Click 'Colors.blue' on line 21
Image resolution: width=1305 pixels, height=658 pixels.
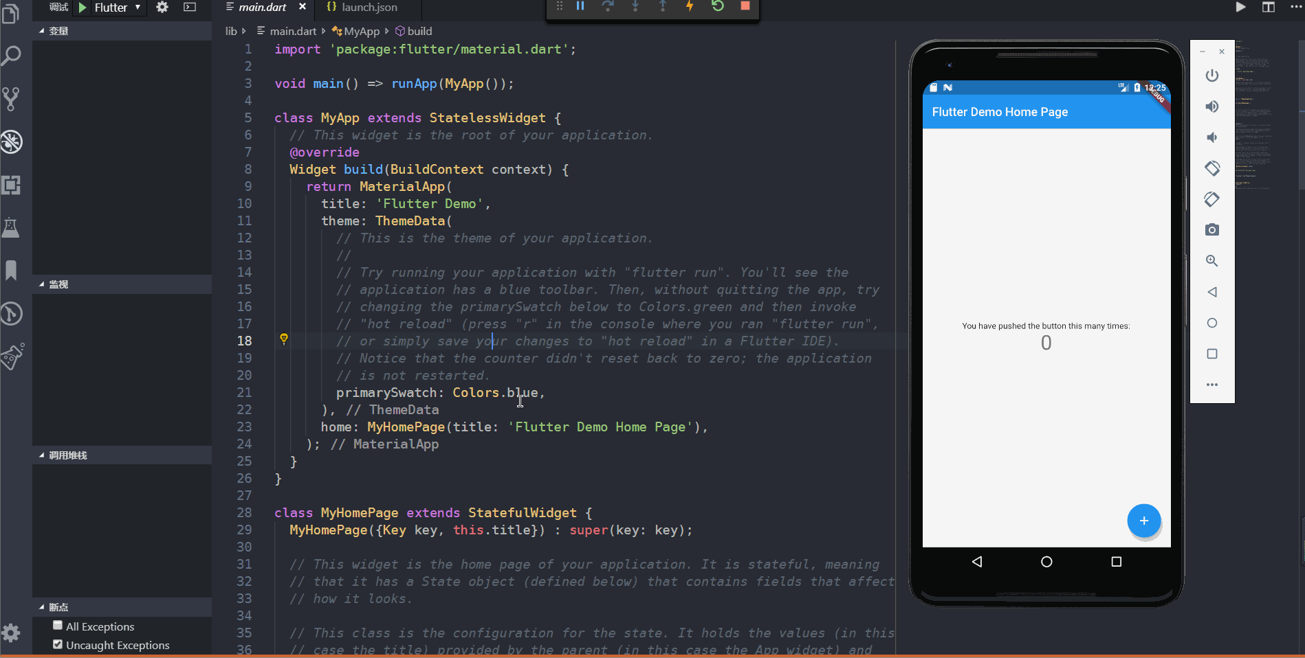(x=494, y=392)
